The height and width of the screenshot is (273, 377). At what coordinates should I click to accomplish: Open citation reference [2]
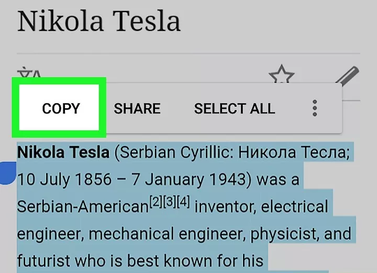click(156, 202)
